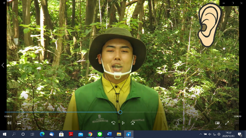This screenshot has width=246, height=138.
Task: Expand hidden system tray icons
Action: click(200, 134)
